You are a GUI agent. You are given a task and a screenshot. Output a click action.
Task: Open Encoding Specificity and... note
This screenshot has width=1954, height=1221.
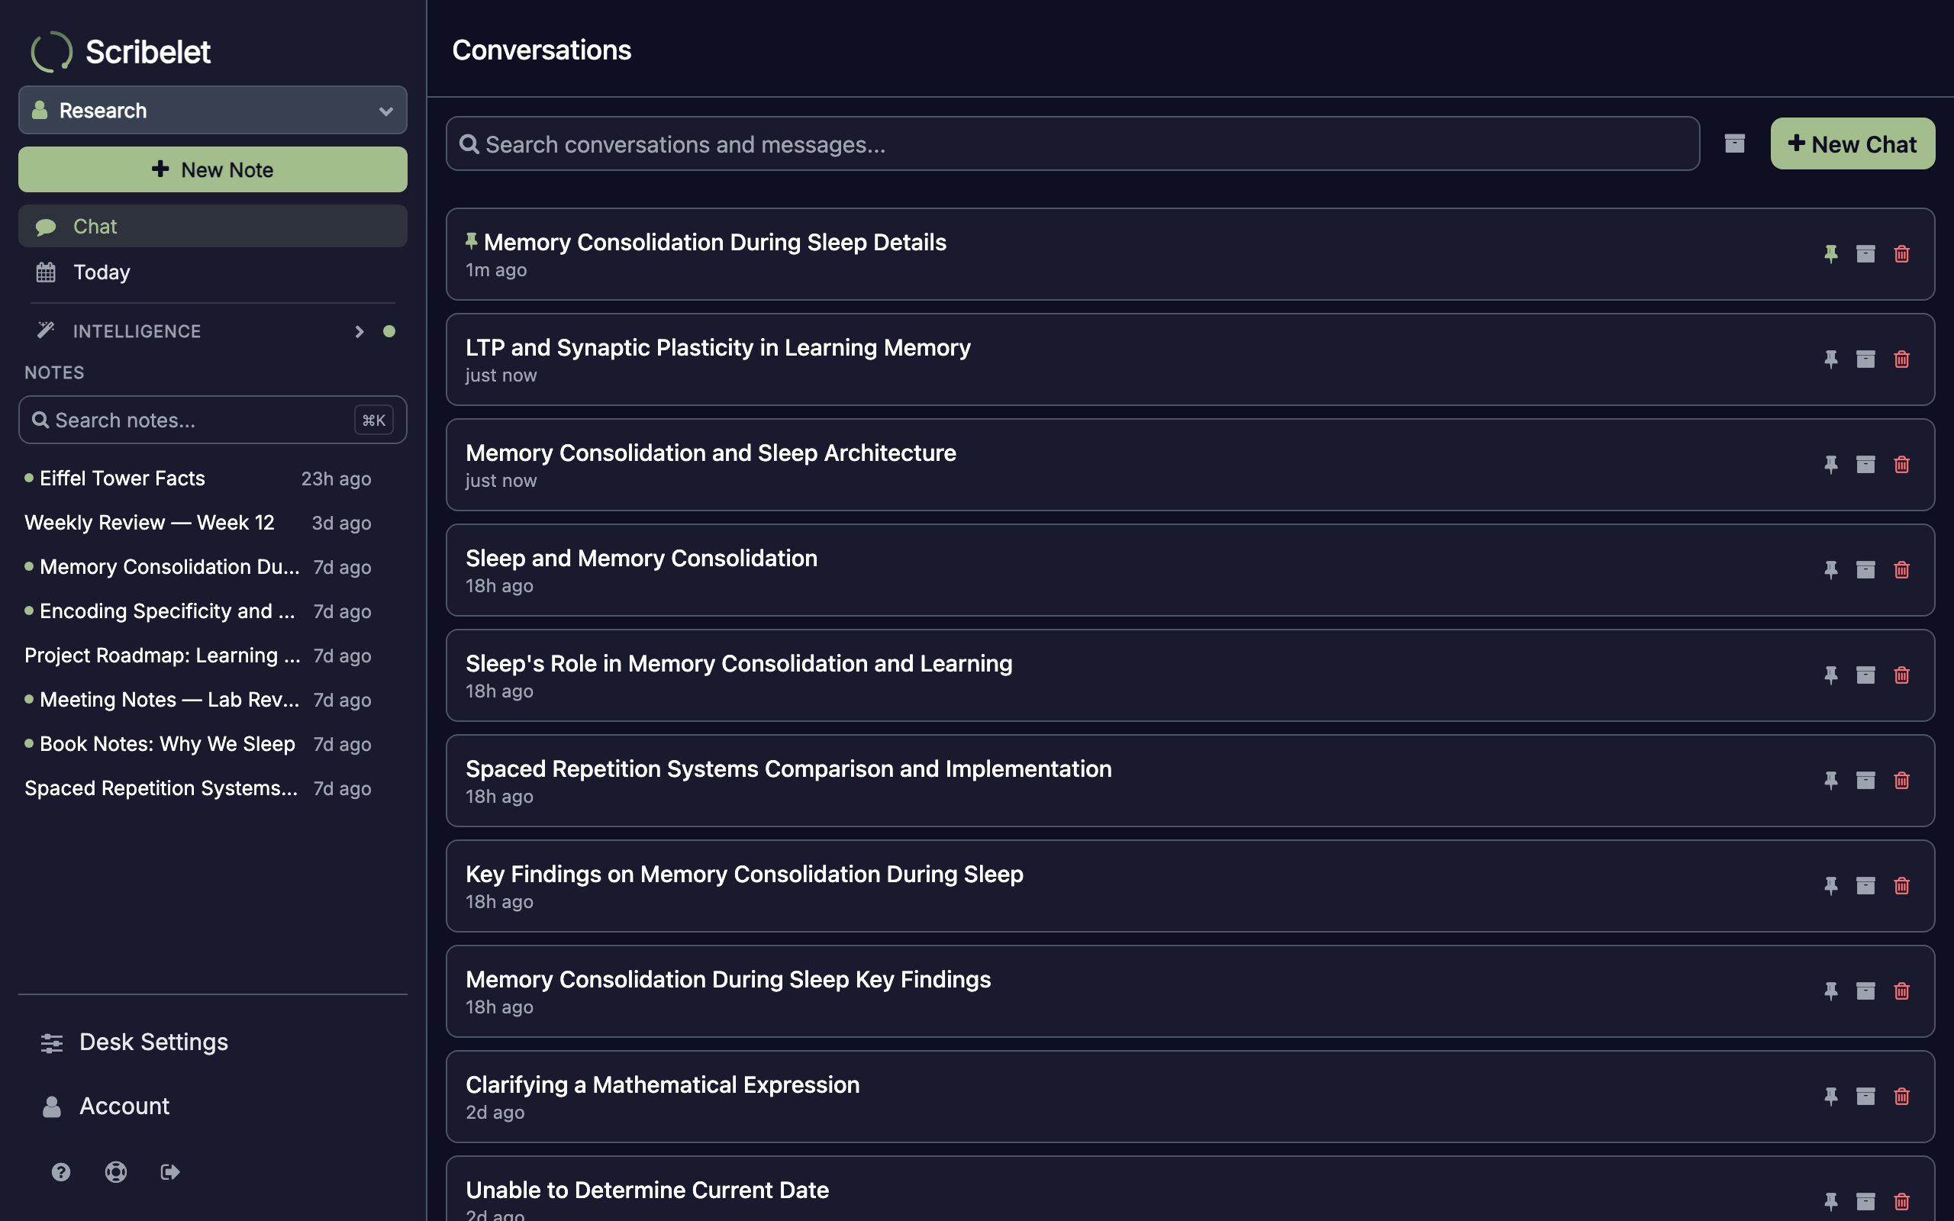(x=198, y=611)
